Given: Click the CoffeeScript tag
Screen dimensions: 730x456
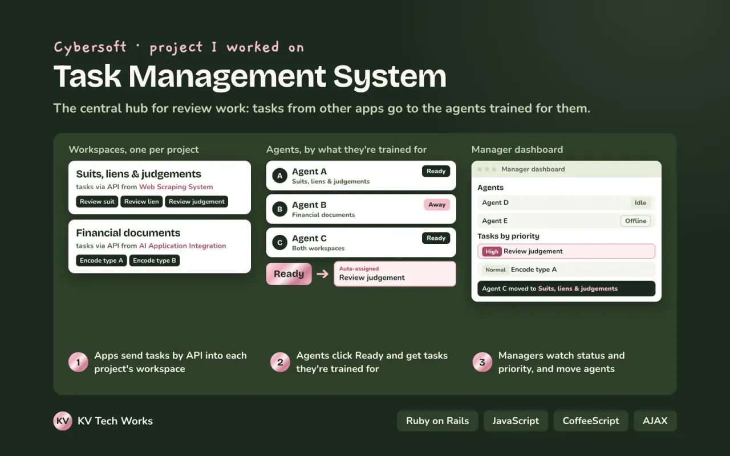Looking at the screenshot, I should coord(591,421).
